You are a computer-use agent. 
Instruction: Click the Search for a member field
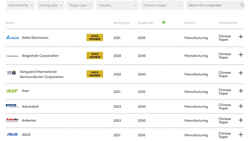point(215,5)
